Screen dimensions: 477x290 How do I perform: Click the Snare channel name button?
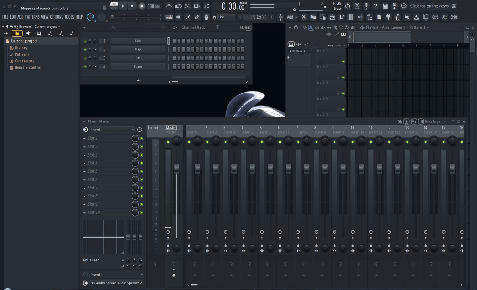[x=138, y=66]
